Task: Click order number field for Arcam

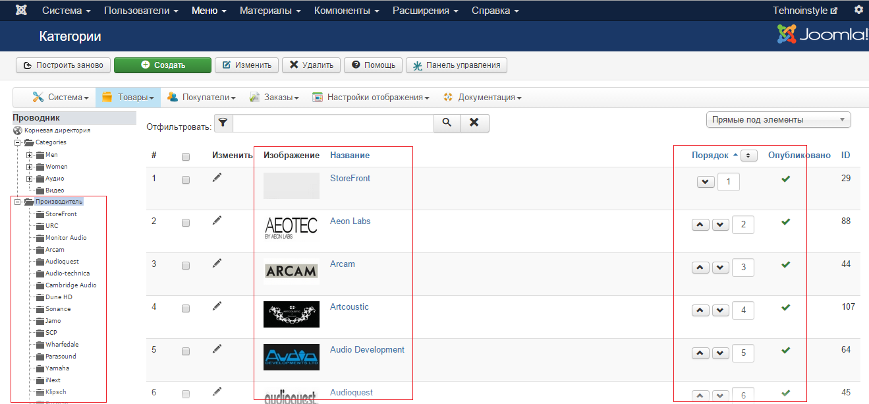Action: pyautogui.click(x=743, y=268)
